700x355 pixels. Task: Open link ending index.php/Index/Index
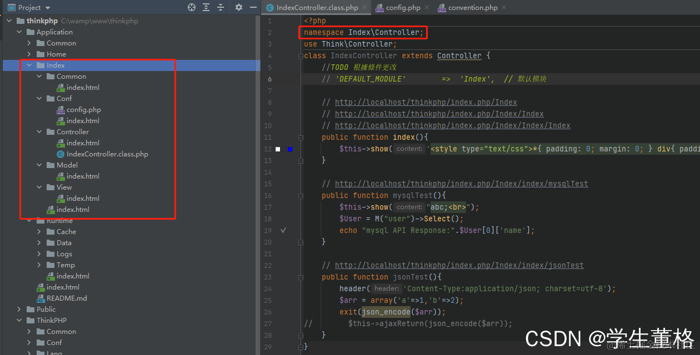pos(439,114)
